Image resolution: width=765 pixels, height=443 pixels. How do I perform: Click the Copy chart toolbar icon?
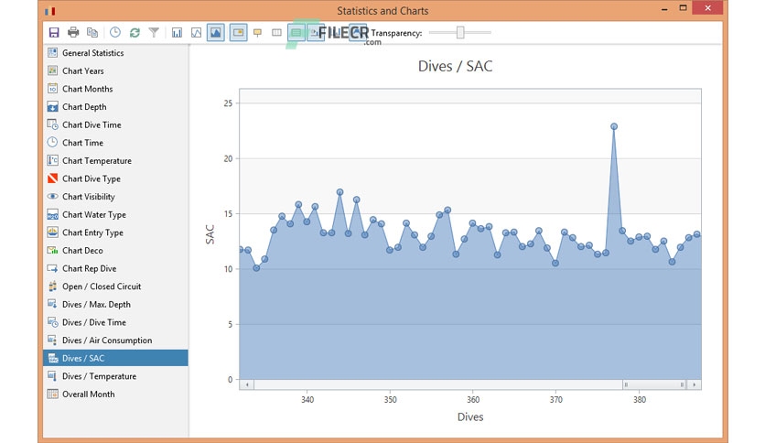(x=92, y=33)
